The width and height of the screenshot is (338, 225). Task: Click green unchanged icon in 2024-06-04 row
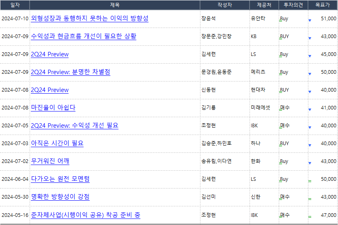(x=310, y=181)
